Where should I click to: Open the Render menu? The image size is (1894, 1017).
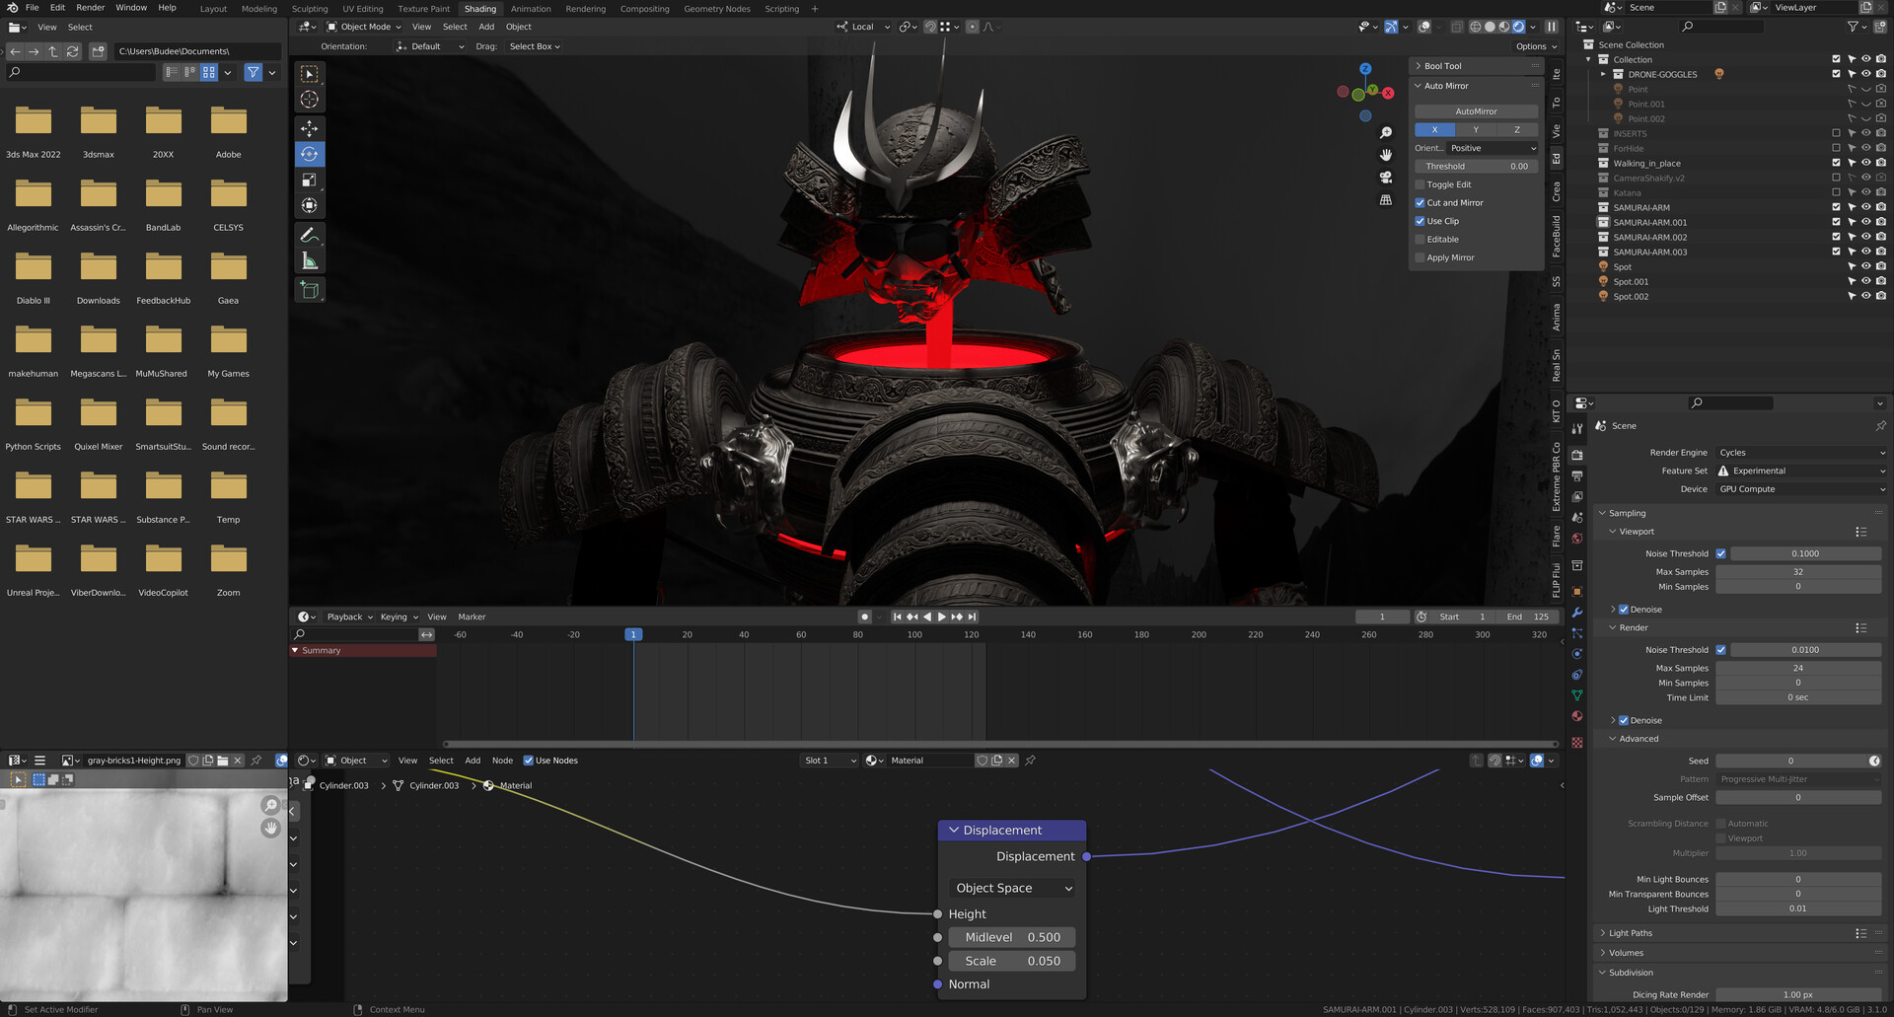(x=90, y=8)
